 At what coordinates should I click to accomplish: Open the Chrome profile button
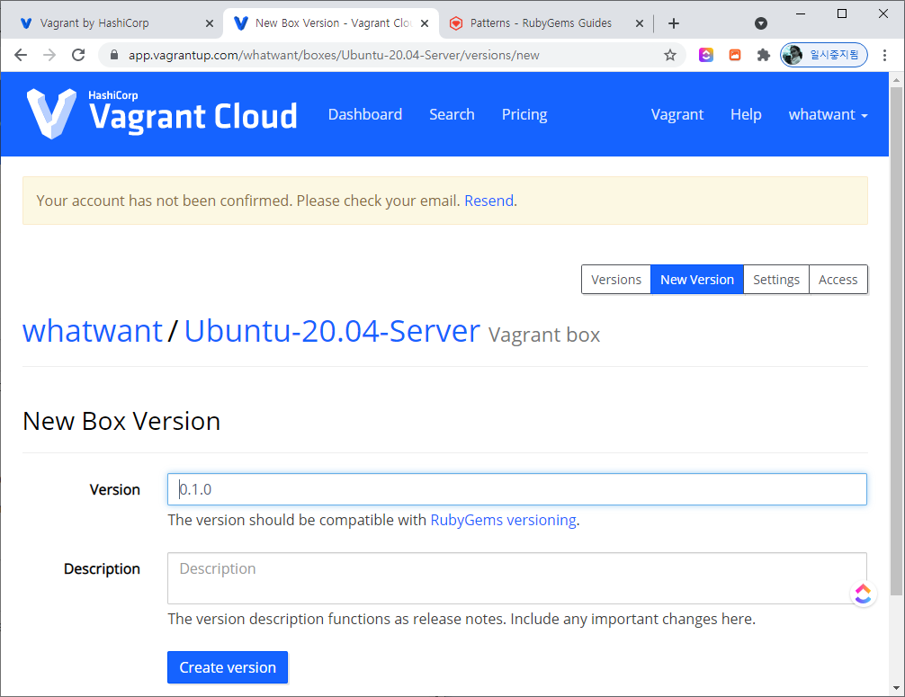[x=824, y=55]
